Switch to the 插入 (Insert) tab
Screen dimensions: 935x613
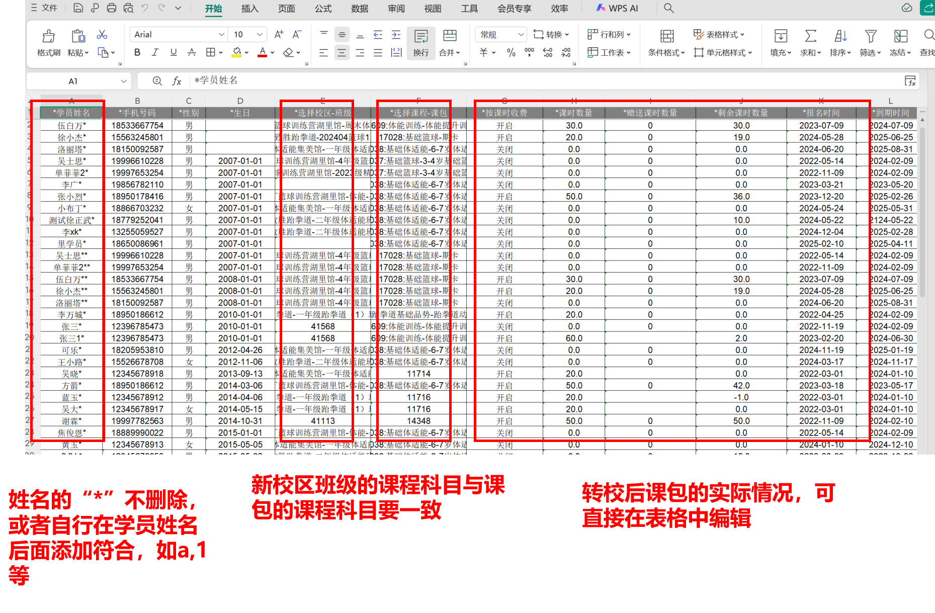click(249, 9)
